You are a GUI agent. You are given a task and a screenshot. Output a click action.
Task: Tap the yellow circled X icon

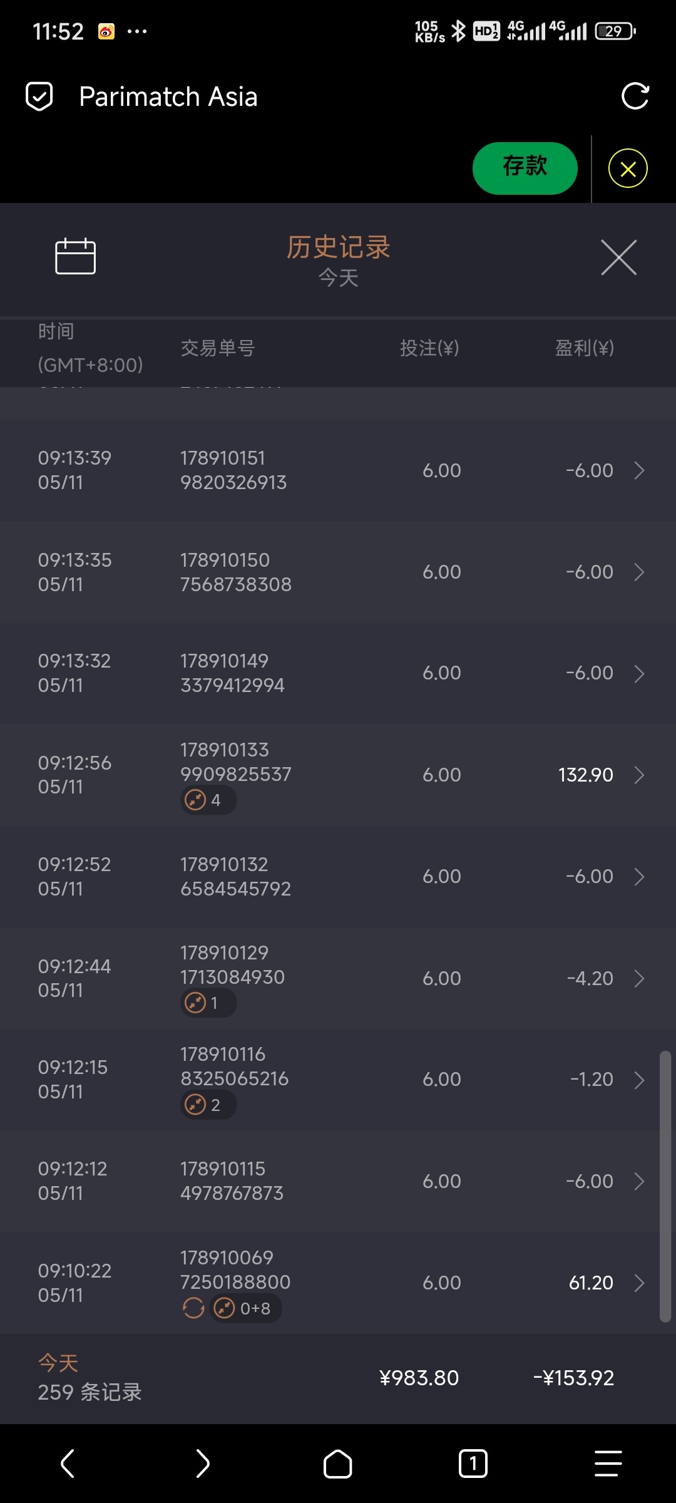point(628,168)
